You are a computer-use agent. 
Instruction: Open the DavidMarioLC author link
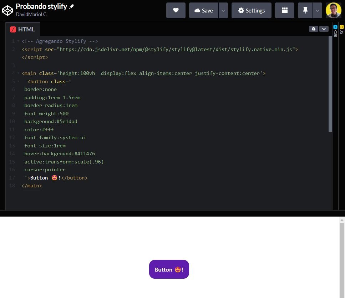coord(31,14)
